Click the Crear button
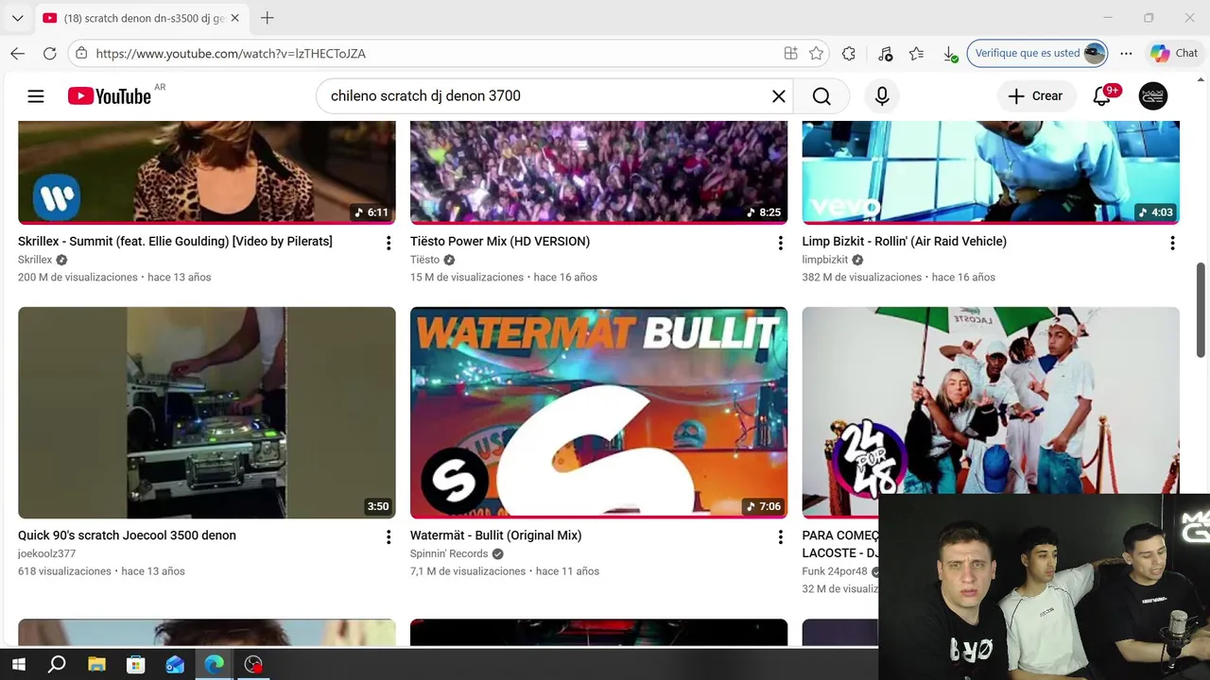1210x680 pixels. pos(1036,96)
